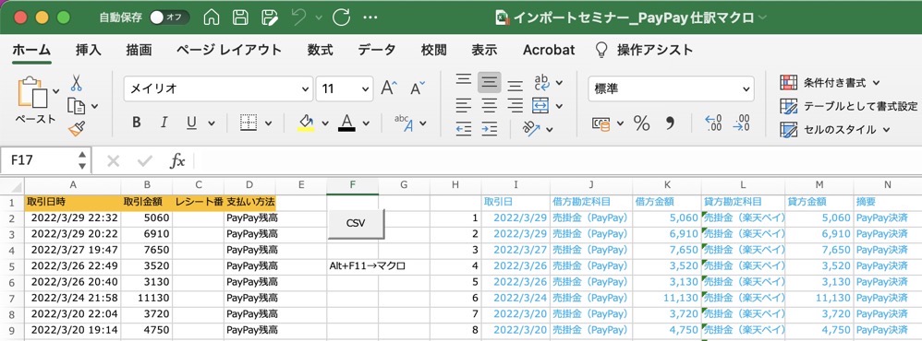The height and width of the screenshot is (341, 922).
Task: Decrease font size with small A icon
Action: coord(417,88)
